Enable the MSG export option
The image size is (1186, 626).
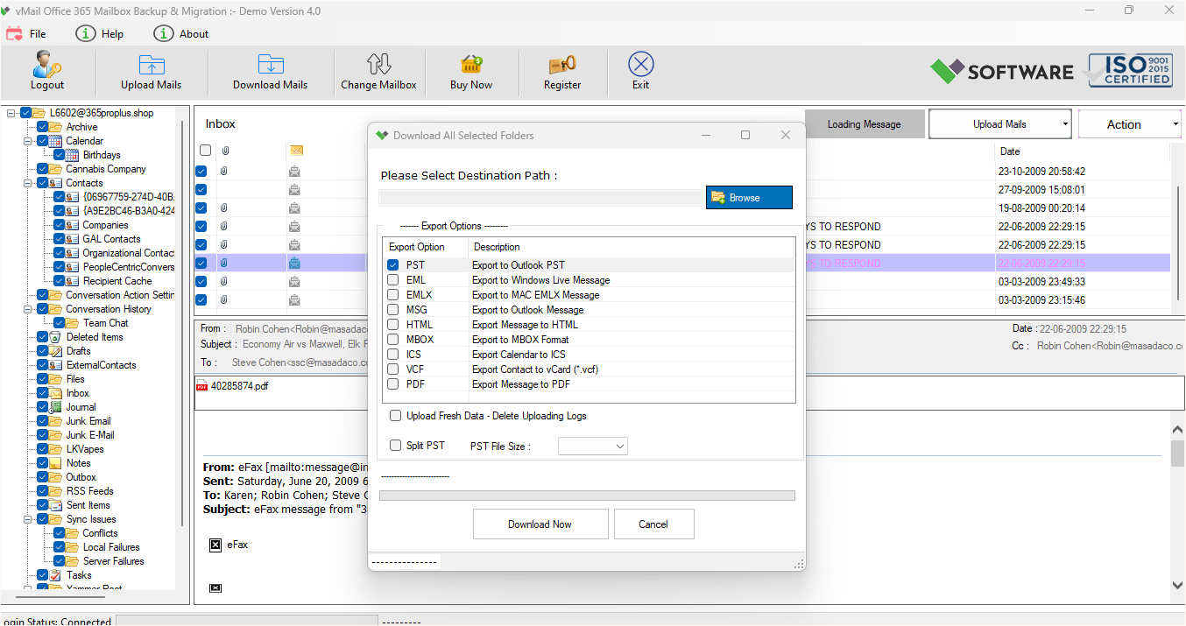click(393, 310)
